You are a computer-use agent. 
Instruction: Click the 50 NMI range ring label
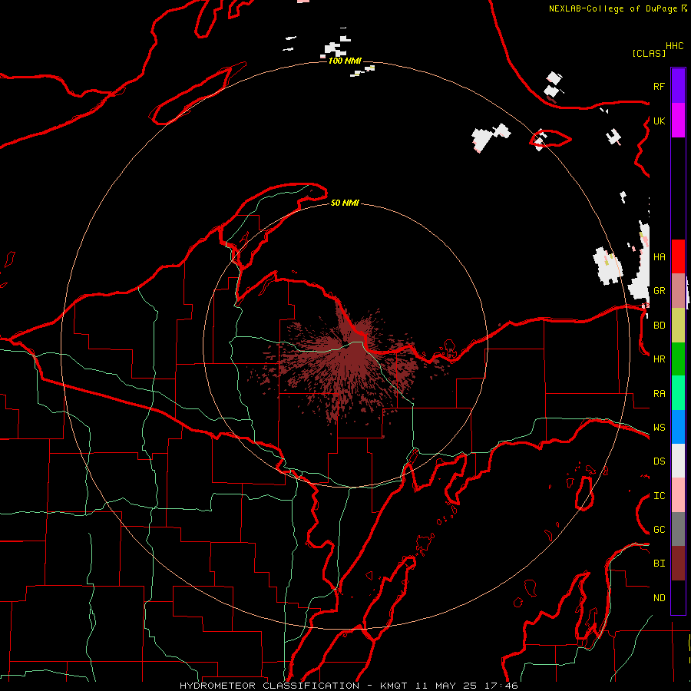(345, 203)
